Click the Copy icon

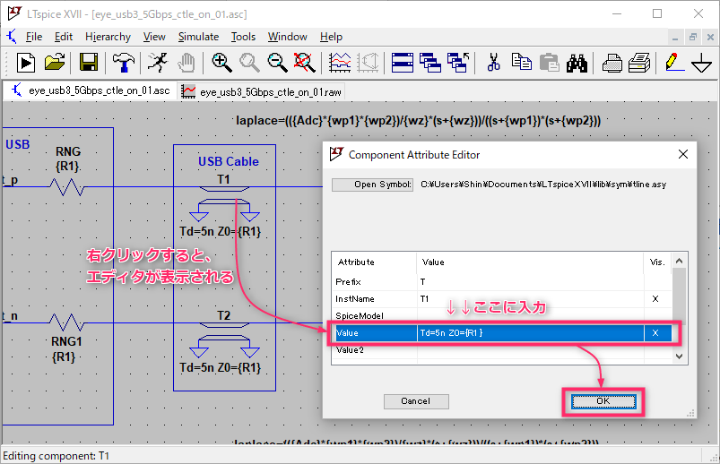point(522,63)
